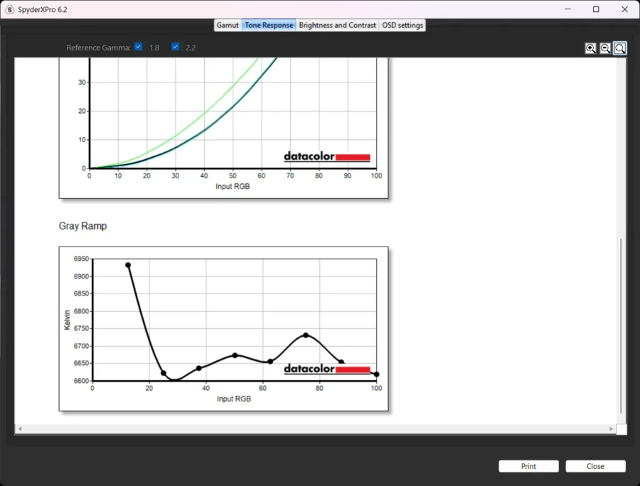Click the Close button at the bottom
The image size is (640, 486).
click(x=595, y=466)
